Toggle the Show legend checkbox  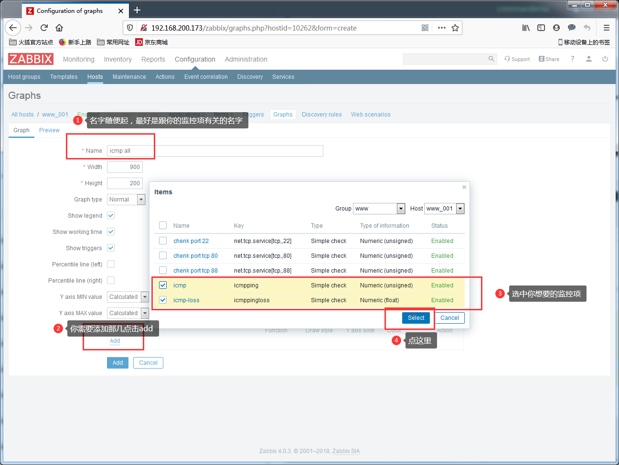[111, 215]
